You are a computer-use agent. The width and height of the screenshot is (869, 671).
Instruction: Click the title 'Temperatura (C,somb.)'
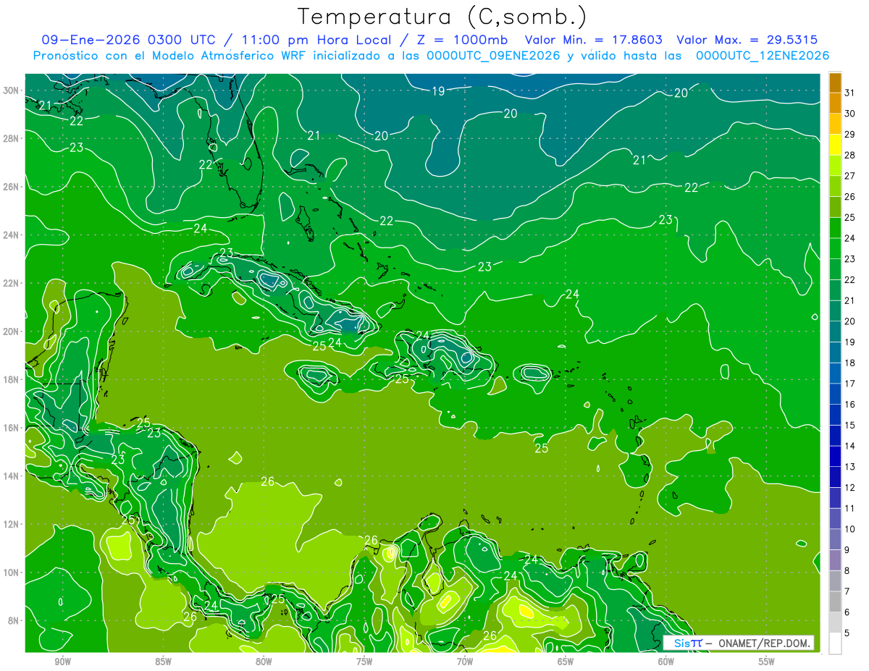pyautogui.click(x=442, y=17)
